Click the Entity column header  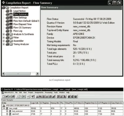point(16,103)
